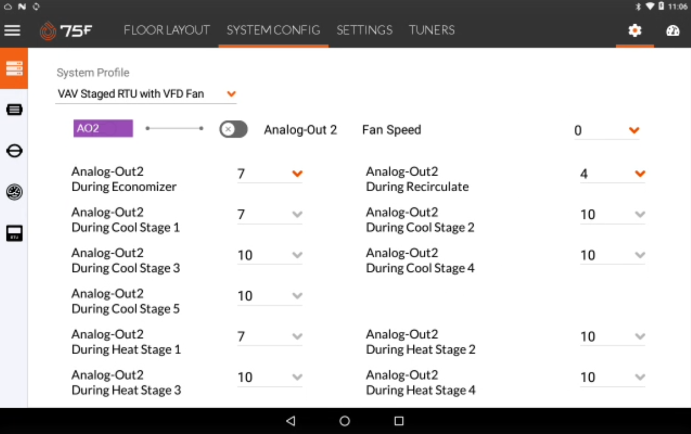
Task: Open the Fan Speed value dropdown
Action: 606,130
